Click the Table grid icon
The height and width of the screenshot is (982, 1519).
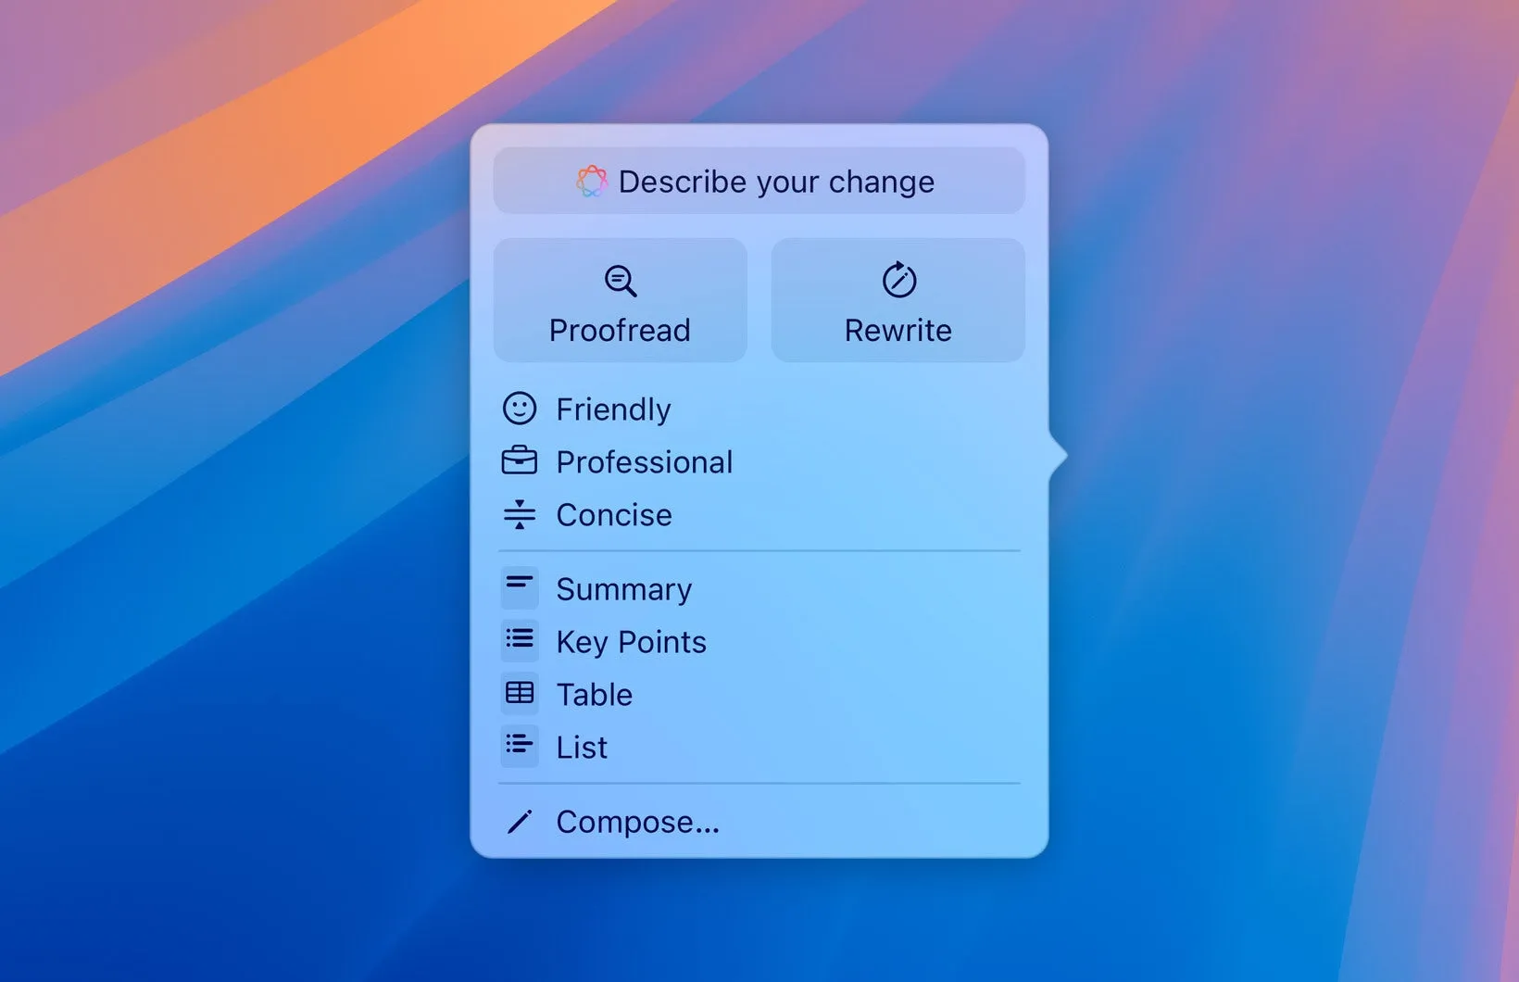521,693
